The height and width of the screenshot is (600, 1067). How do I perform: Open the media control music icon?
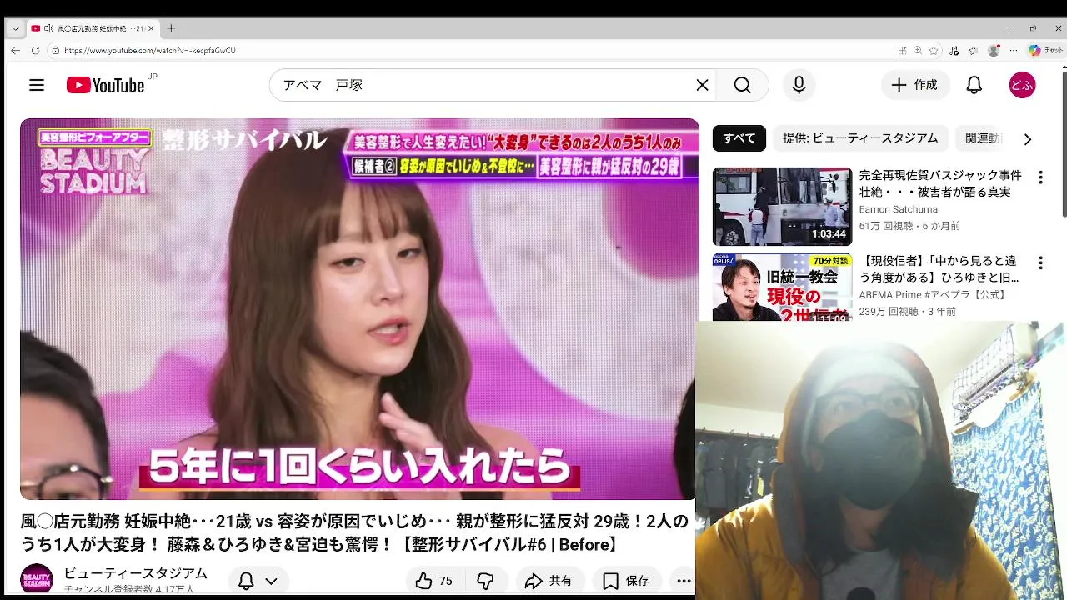click(954, 51)
